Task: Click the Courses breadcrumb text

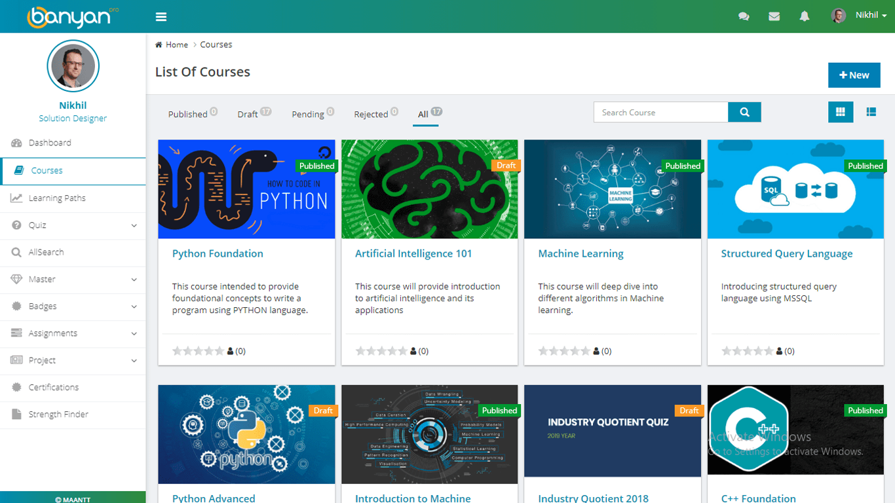Action: coord(216,45)
